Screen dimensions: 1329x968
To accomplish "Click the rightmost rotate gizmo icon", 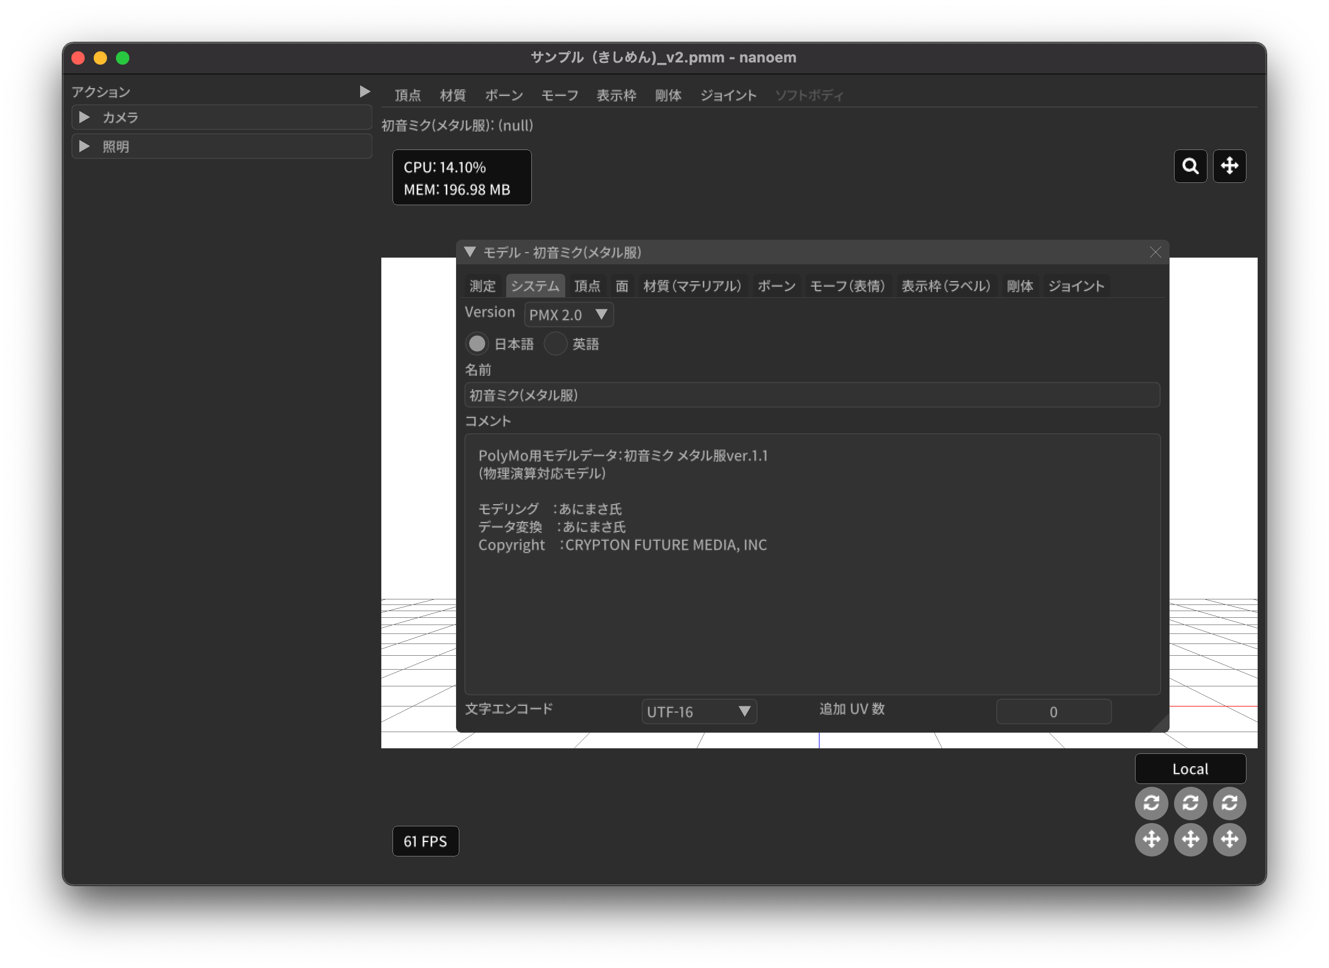I will click(1229, 803).
